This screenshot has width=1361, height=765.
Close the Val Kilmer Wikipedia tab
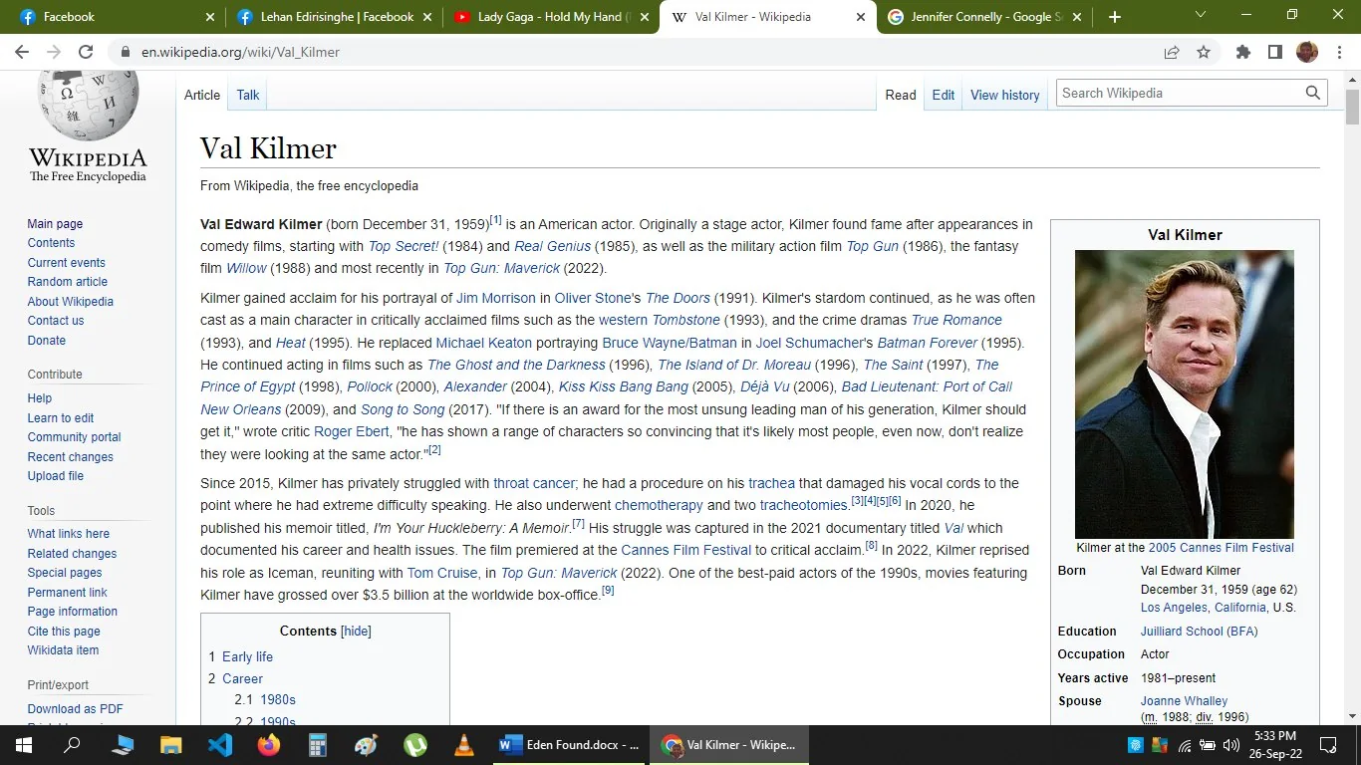(x=861, y=17)
